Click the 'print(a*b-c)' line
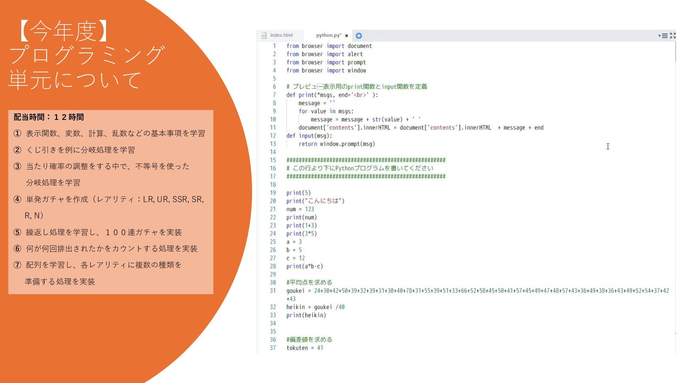Image resolution: width=681 pixels, height=383 pixels. (305, 266)
